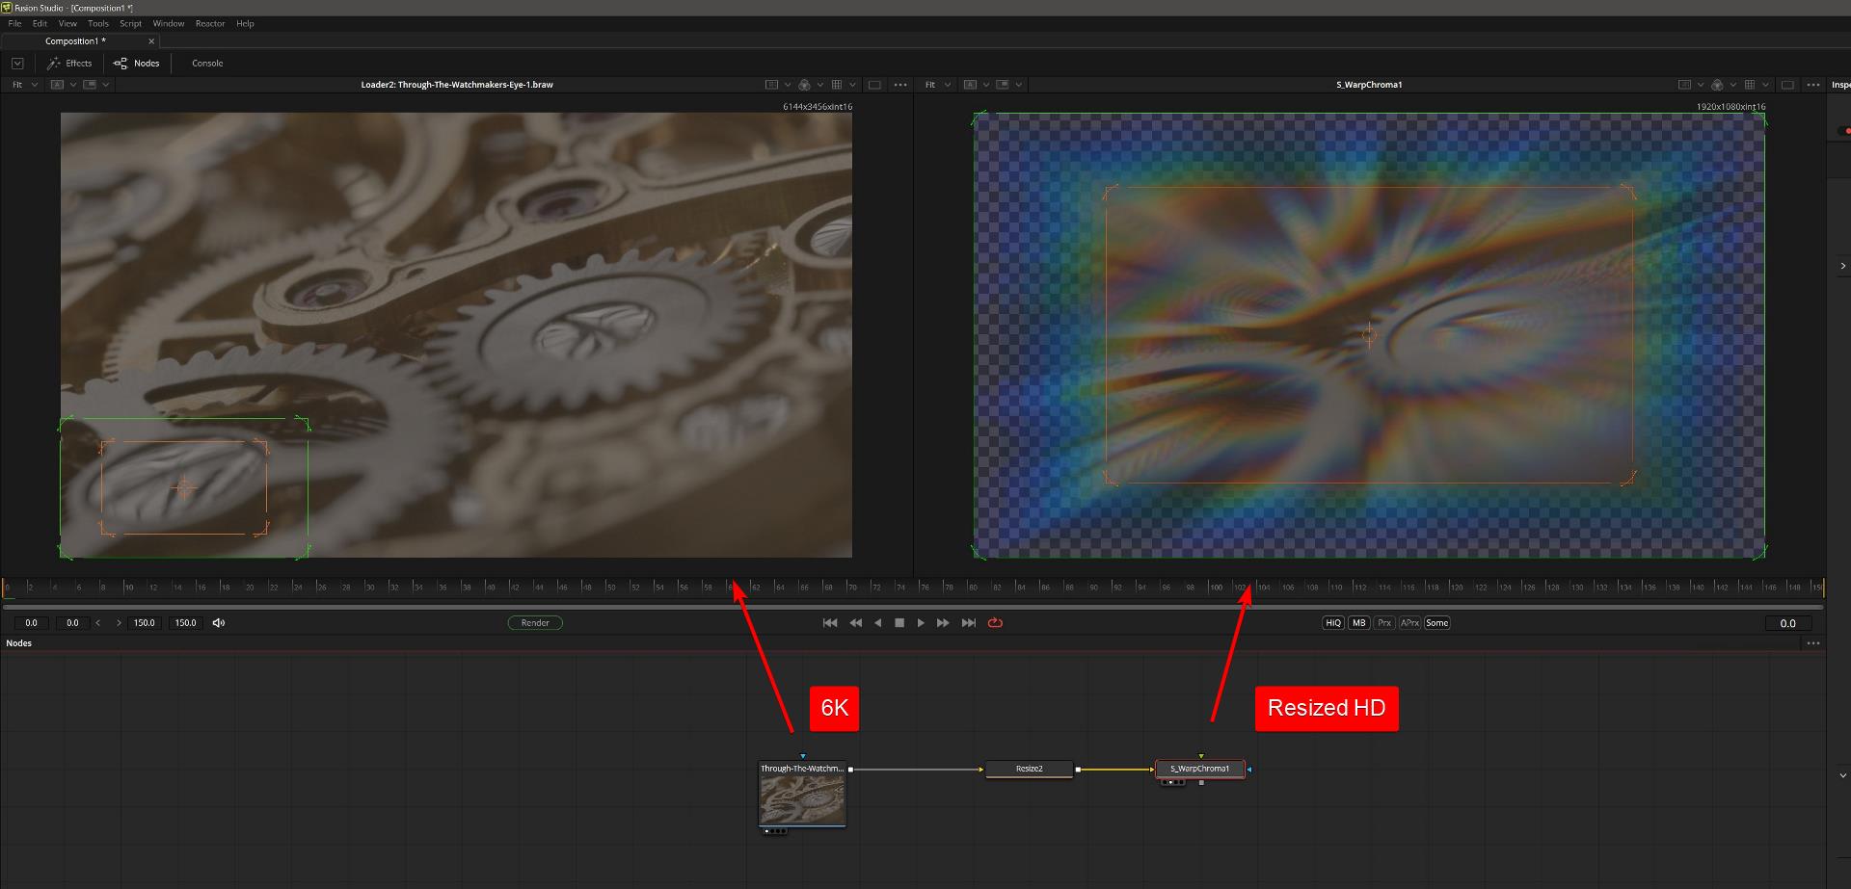Jump to first frame
Screen dimensions: 1851x889
[830, 623]
